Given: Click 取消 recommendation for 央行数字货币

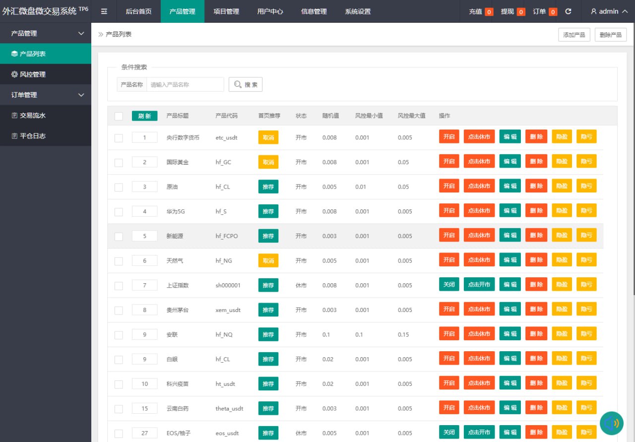Looking at the screenshot, I should (x=268, y=137).
